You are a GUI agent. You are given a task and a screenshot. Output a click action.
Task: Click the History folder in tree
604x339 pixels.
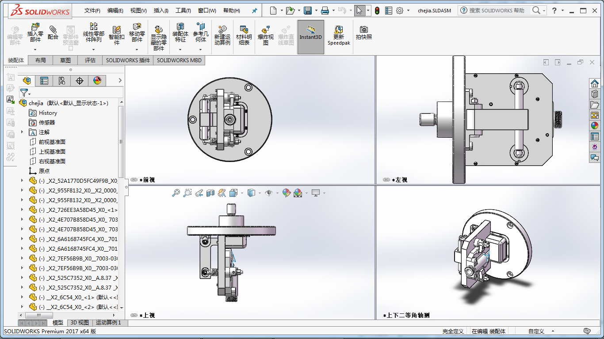pyautogui.click(x=43, y=113)
